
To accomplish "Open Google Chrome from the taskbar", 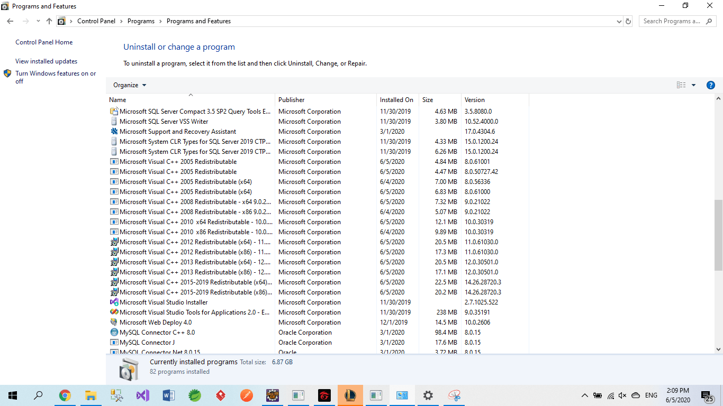I will point(65,395).
